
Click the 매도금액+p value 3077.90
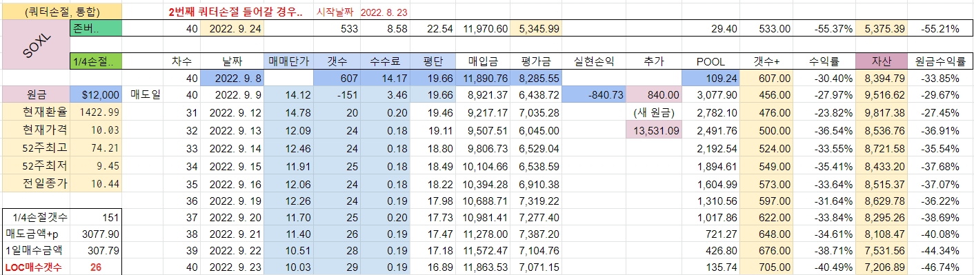(x=96, y=235)
